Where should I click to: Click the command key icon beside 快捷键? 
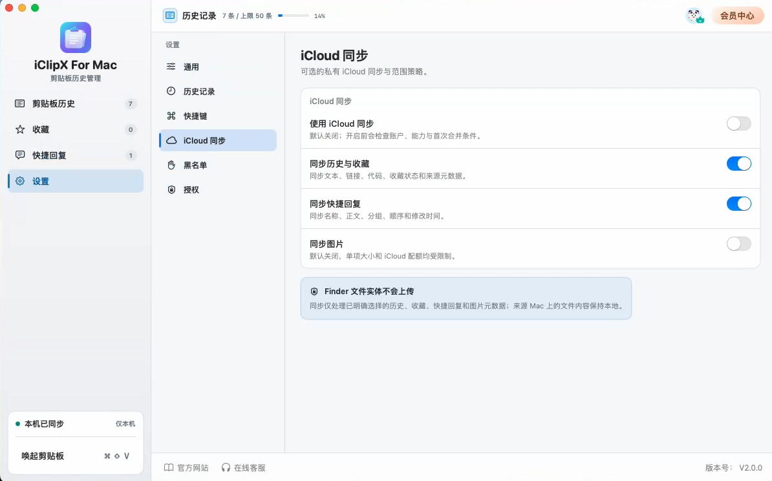click(x=171, y=116)
